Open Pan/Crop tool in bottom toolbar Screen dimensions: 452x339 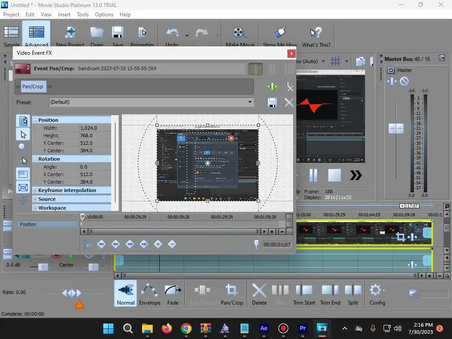(232, 294)
